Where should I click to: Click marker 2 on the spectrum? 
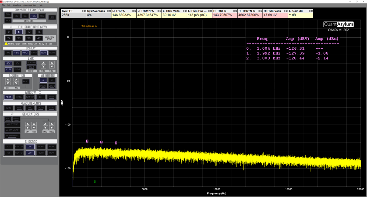[x=116, y=143]
